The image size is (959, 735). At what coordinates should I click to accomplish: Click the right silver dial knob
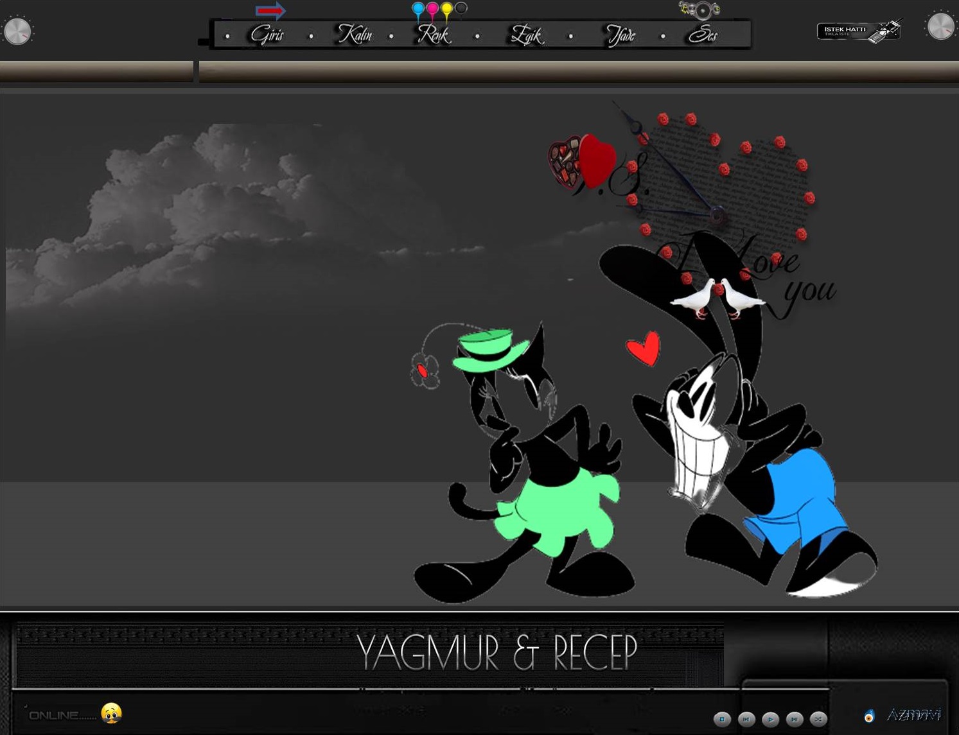[x=940, y=26]
